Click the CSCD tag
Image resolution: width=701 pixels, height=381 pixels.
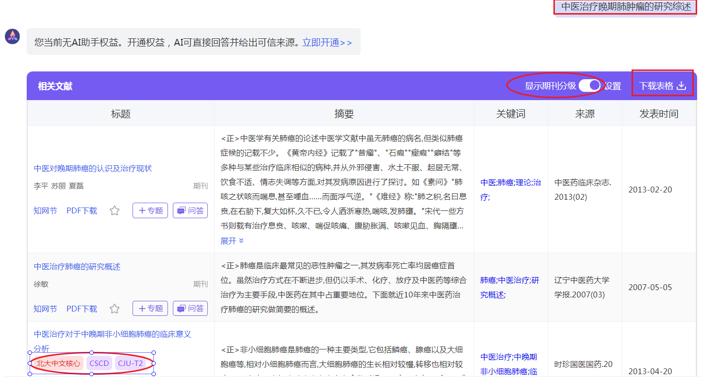[x=100, y=363]
